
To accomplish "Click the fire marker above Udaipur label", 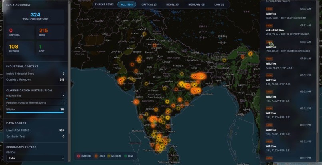I will pos(136,71).
